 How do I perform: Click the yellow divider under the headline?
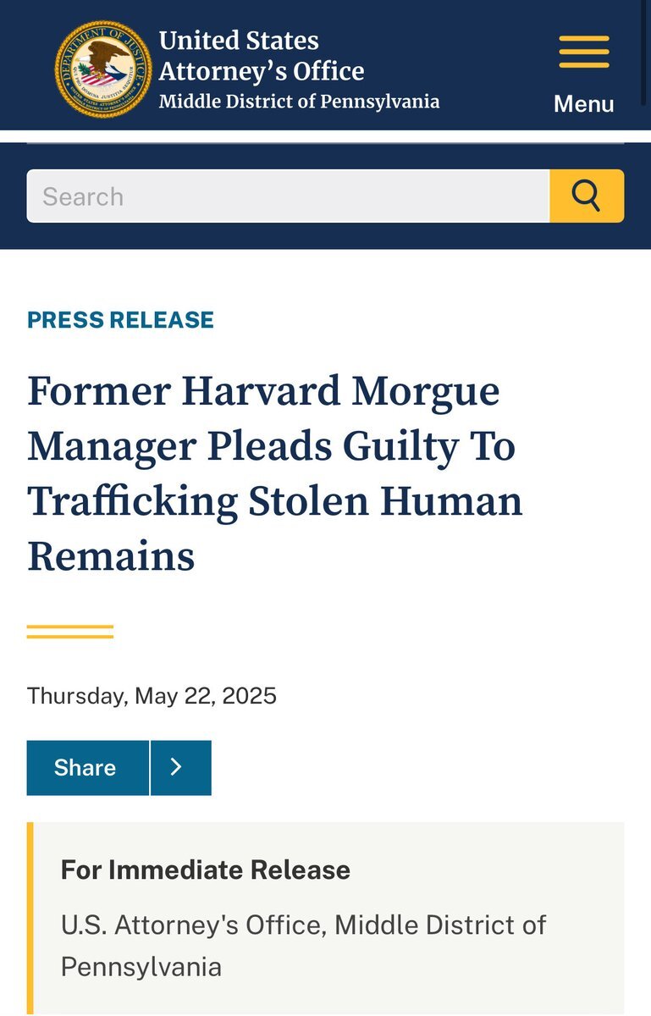(70, 632)
